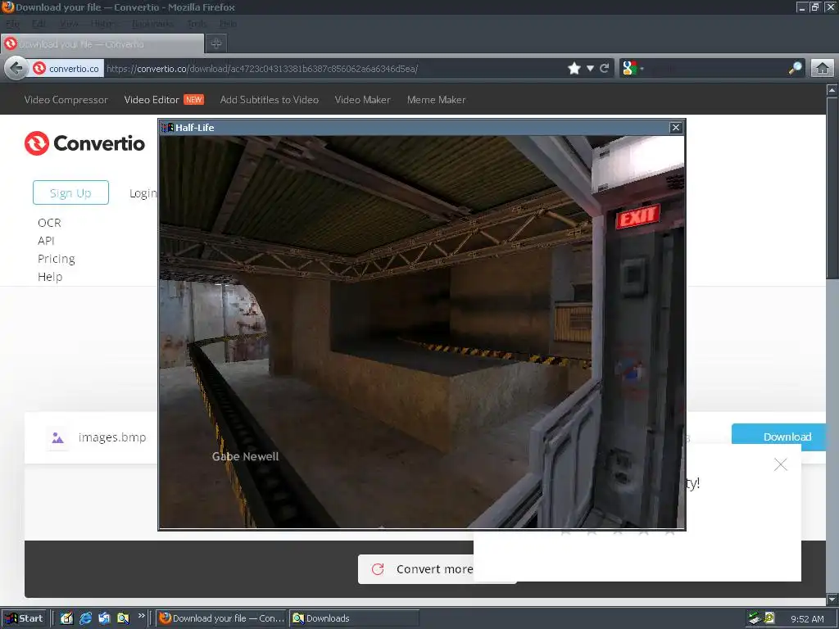Click in the Google search input field
Screen dimensions: 839x629
[715, 69]
